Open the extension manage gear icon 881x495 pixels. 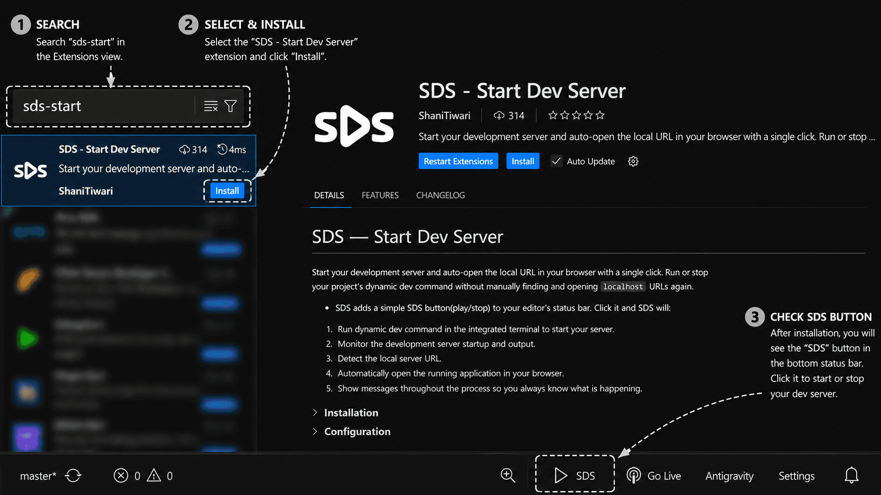(633, 161)
